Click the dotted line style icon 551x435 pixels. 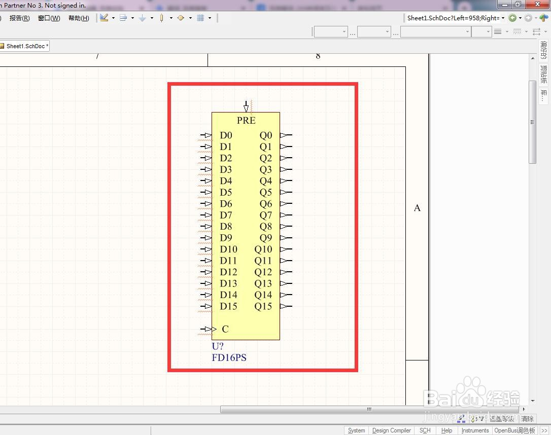coord(518,31)
